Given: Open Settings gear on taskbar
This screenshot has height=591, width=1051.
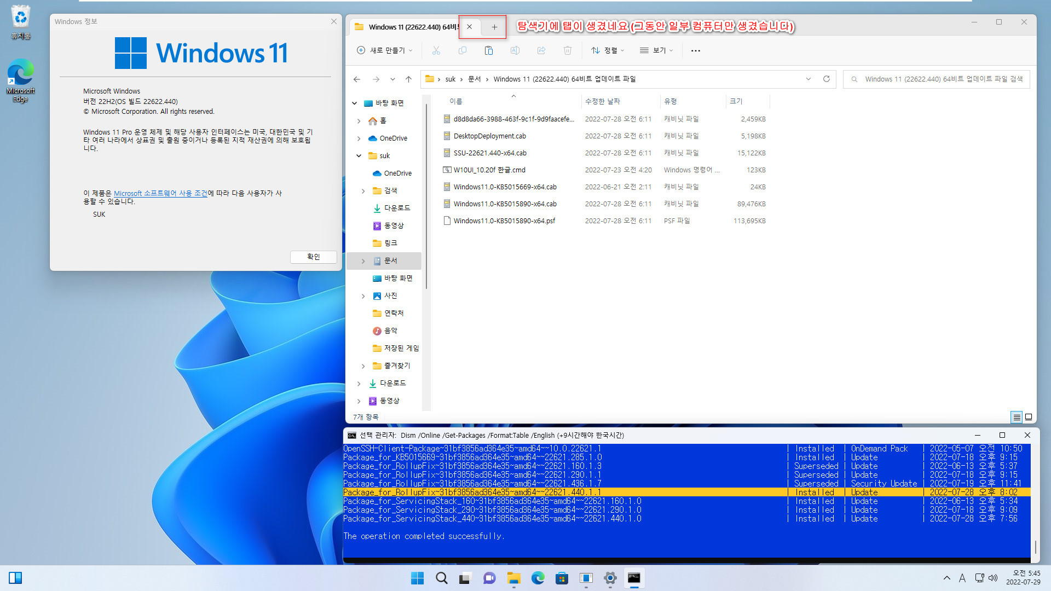Looking at the screenshot, I should [x=610, y=578].
